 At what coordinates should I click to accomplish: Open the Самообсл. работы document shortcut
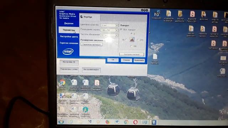85,85
